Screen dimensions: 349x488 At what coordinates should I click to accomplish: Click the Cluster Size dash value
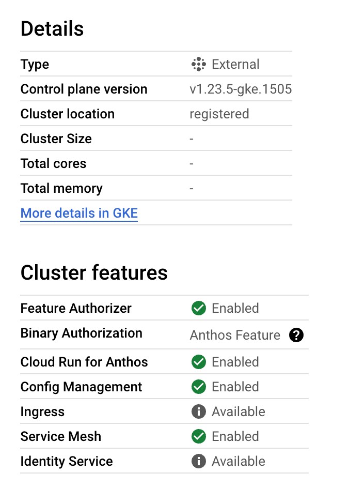191,139
